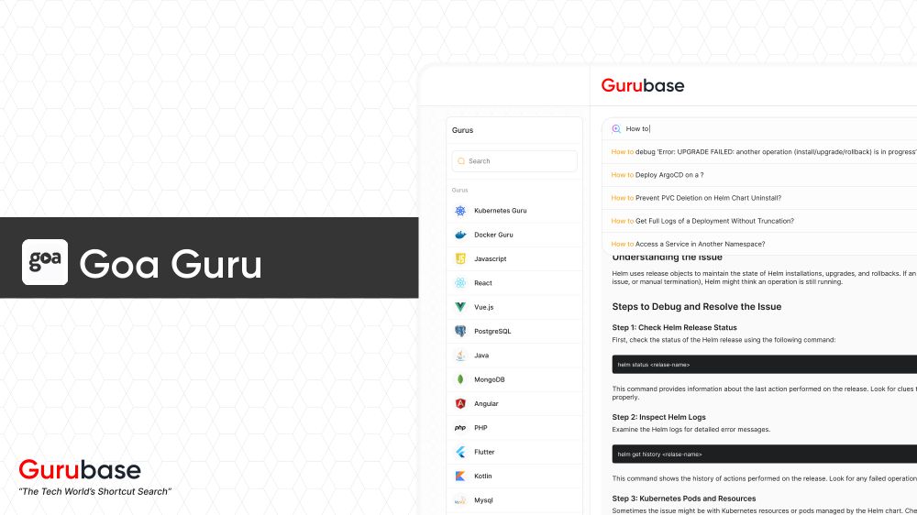Click the Flutter logo icon
917x515 pixels.
tap(460, 452)
